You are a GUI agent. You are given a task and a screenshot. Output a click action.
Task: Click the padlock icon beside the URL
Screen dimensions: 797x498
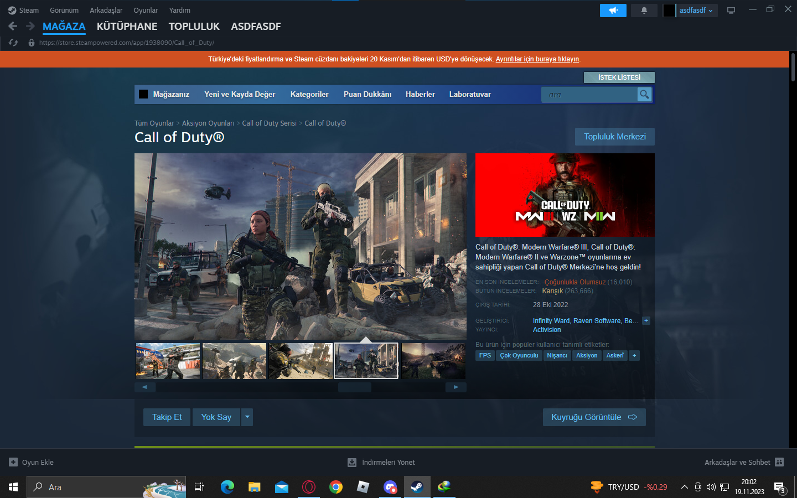(x=32, y=43)
